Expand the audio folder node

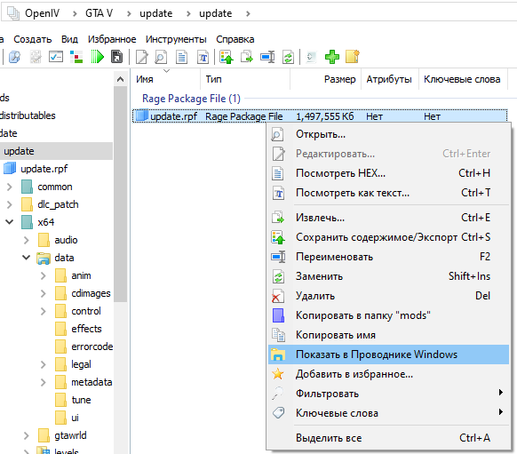[27, 241]
